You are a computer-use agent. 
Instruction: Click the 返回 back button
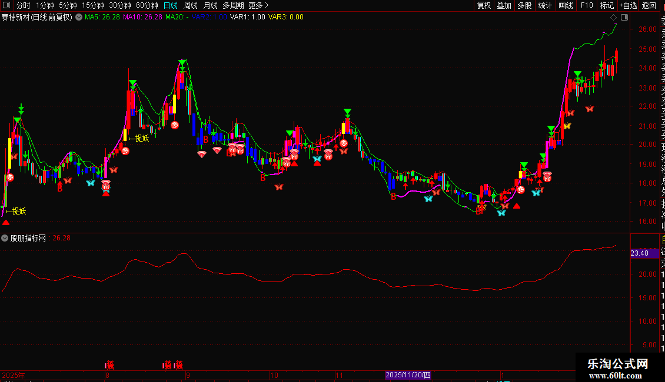tap(649, 5)
